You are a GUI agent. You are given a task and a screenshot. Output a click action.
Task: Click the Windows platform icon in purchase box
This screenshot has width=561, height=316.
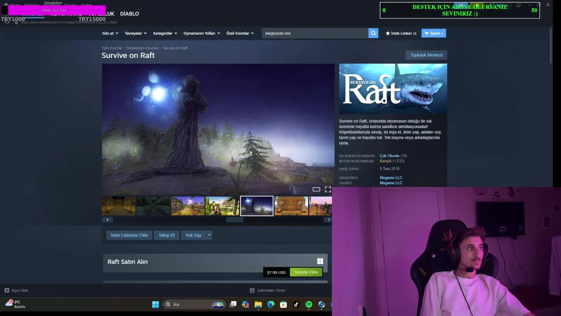click(320, 261)
